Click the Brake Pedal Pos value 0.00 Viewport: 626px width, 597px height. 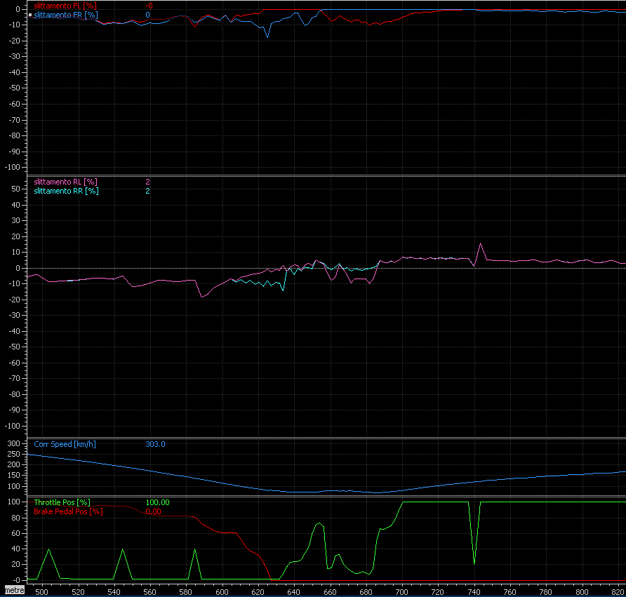tap(153, 511)
